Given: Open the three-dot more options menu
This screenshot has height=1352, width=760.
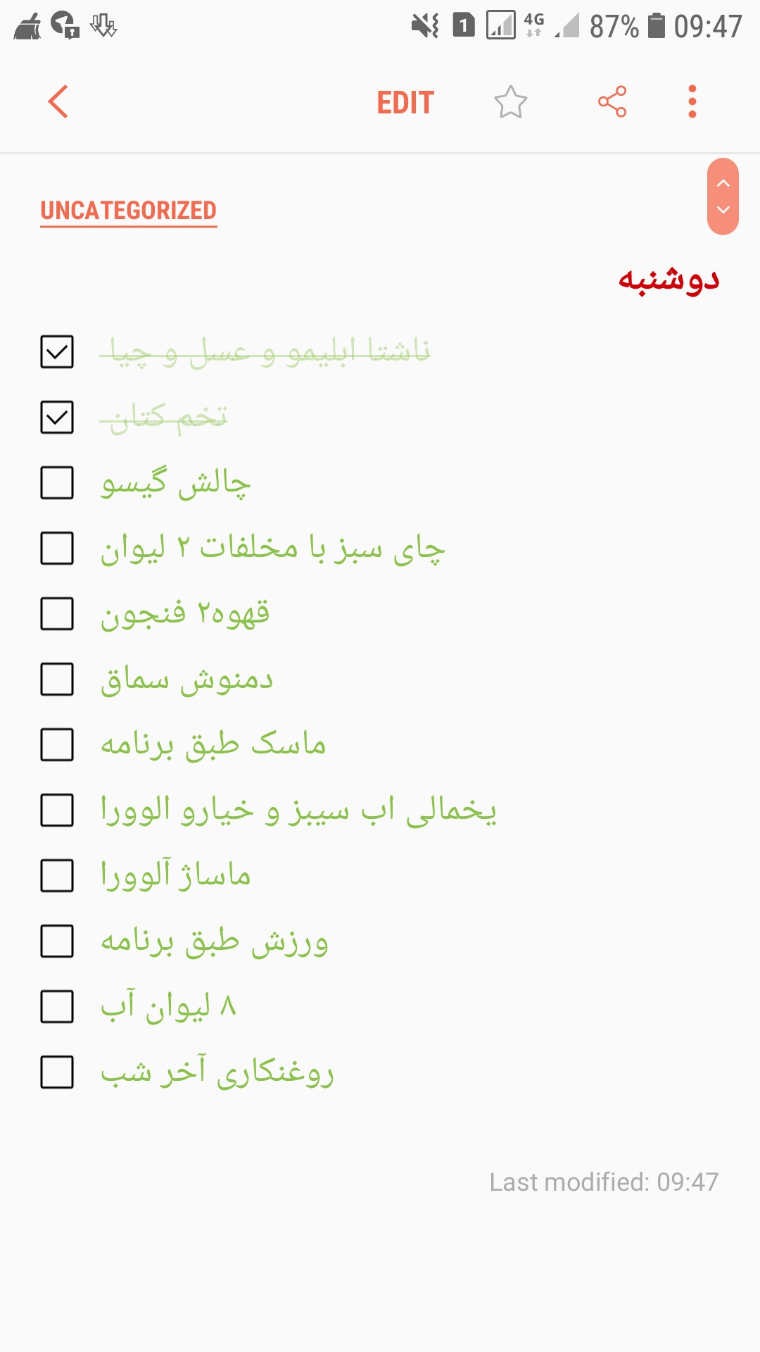Looking at the screenshot, I should click(x=692, y=102).
